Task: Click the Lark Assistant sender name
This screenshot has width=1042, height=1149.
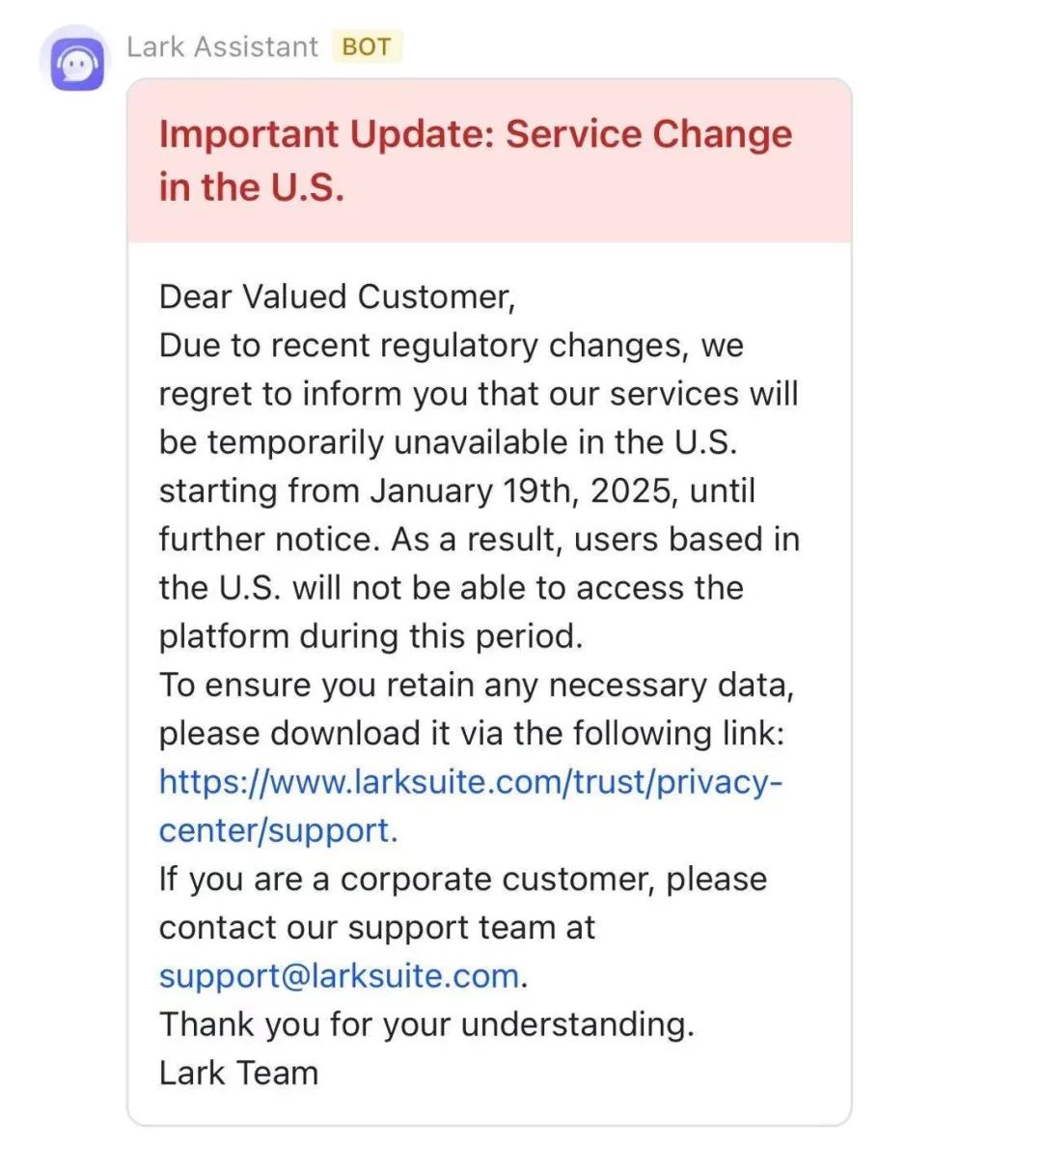Action: (223, 47)
